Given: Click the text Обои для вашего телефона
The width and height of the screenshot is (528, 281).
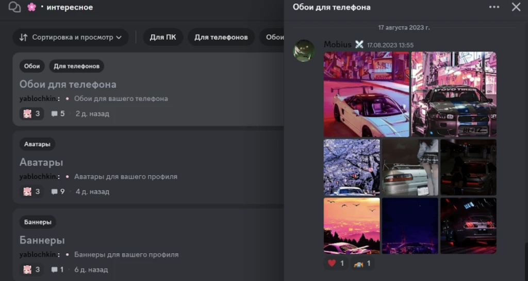Looking at the screenshot, I should [x=121, y=99].
